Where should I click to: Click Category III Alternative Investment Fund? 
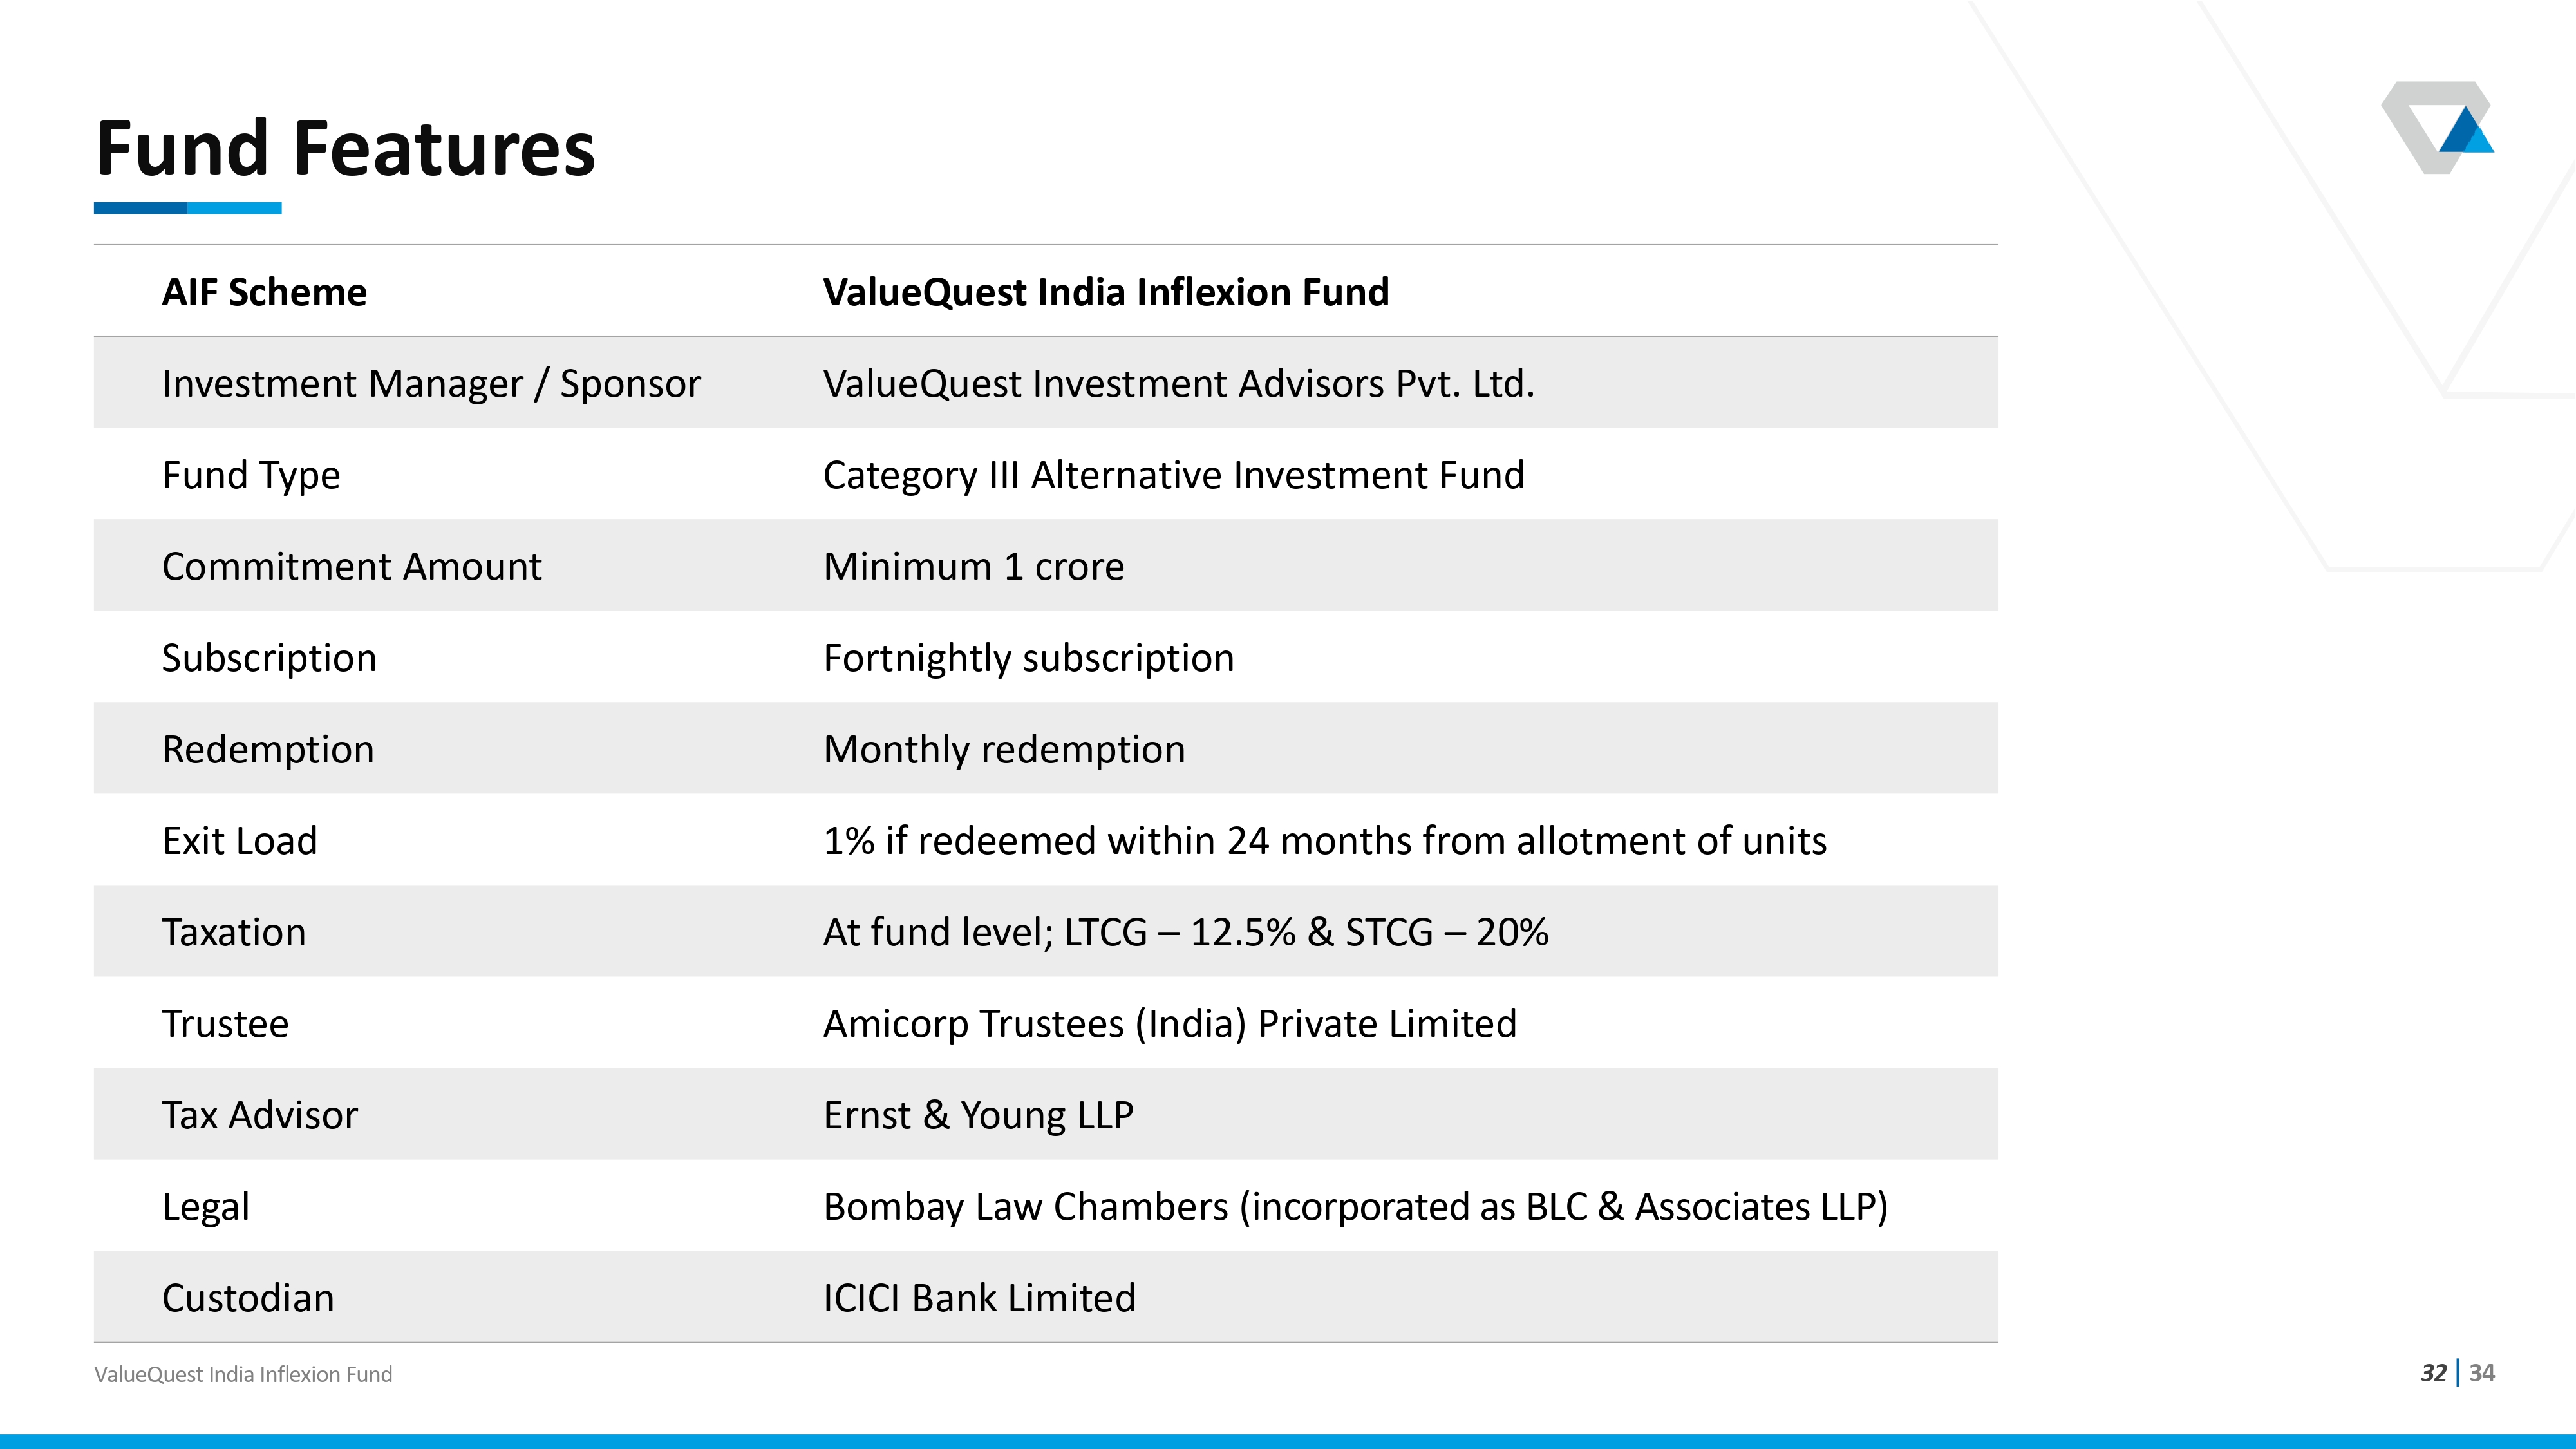[x=1174, y=476]
